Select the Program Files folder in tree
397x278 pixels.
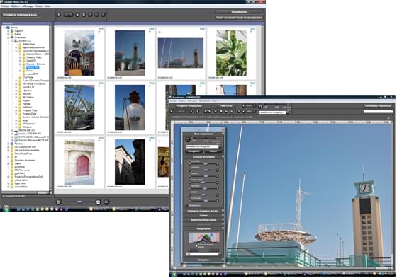click(30, 110)
